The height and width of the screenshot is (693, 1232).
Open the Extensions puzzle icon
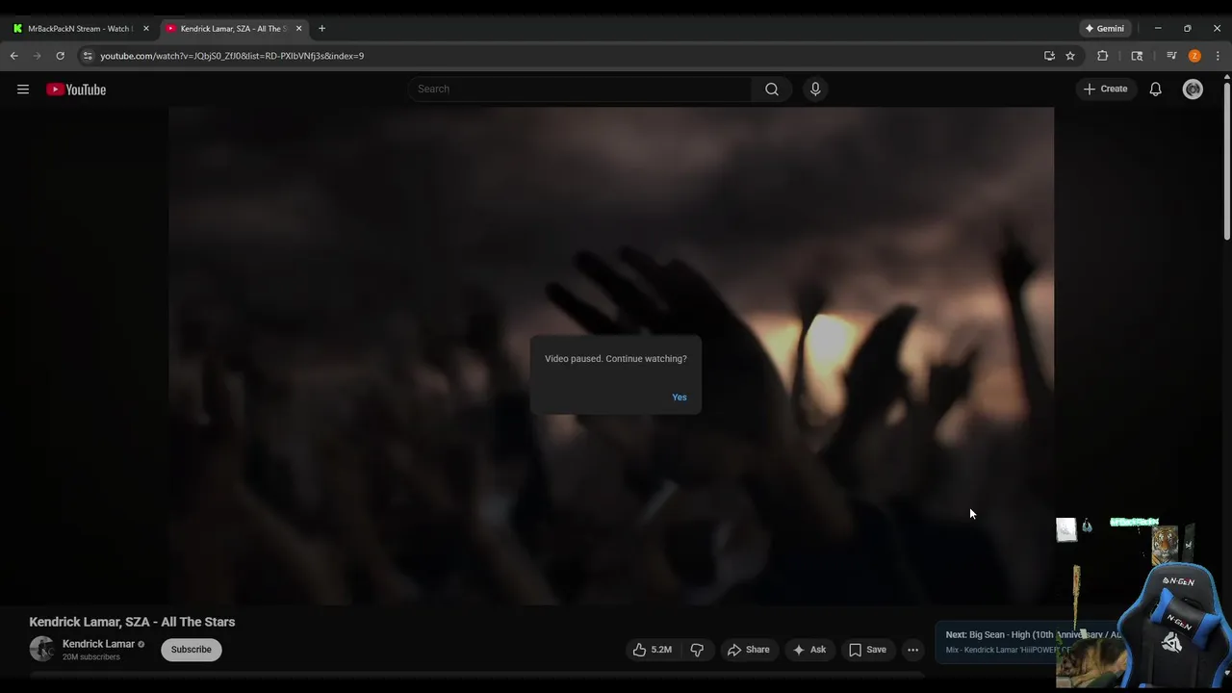pyautogui.click(x=1103, y=56)
